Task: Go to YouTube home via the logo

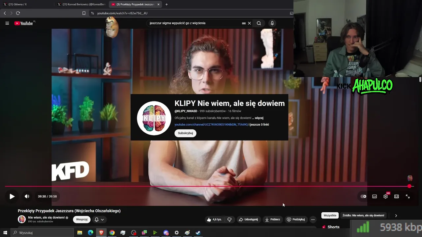Action: tap(24, 23)
